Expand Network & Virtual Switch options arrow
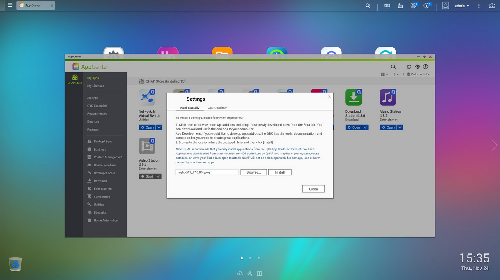 click(x=159, y=127)
